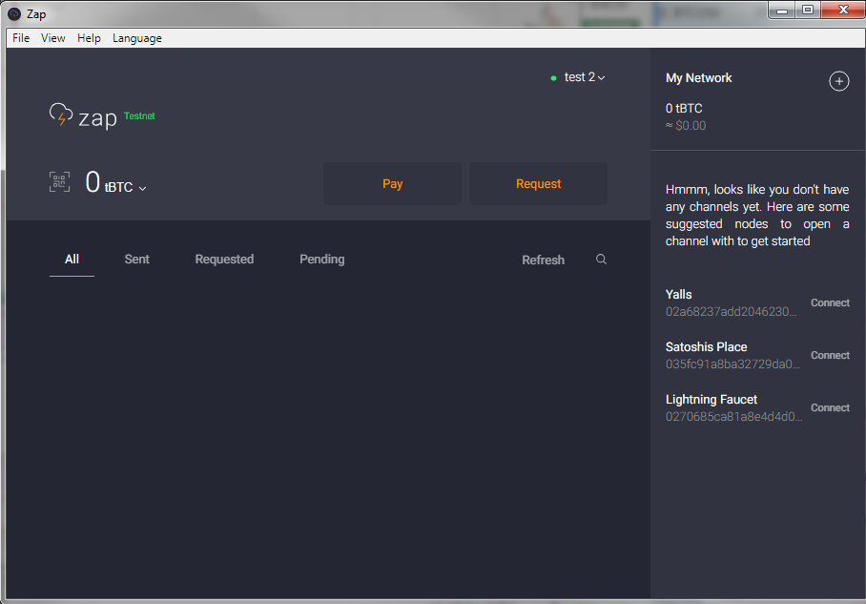The width and height of the screenshot is (866, 604).
Task: Maximize the Zap window
Action: point(808,10)
